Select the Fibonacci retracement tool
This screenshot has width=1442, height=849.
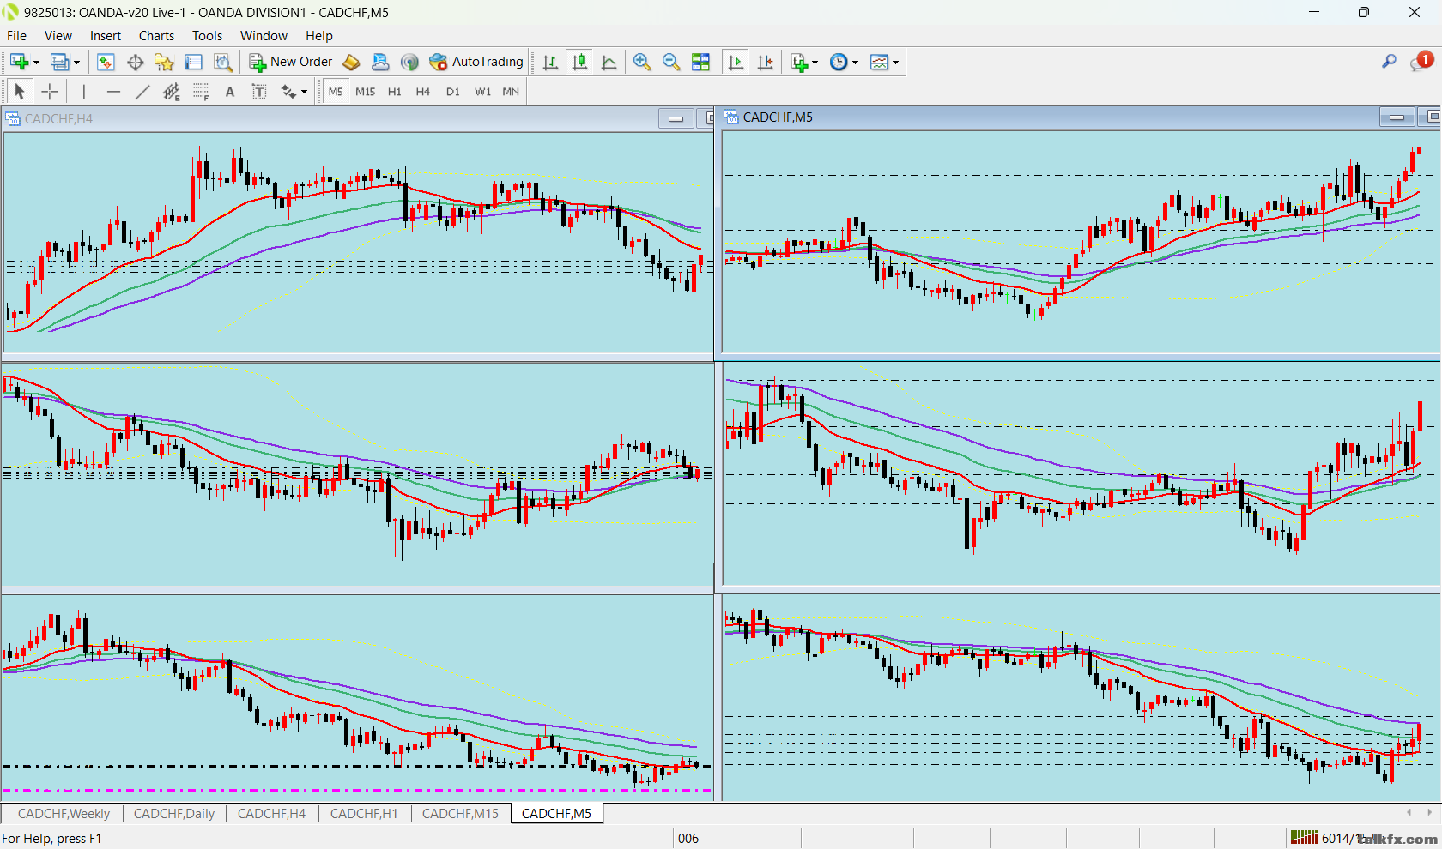point(201,92)
